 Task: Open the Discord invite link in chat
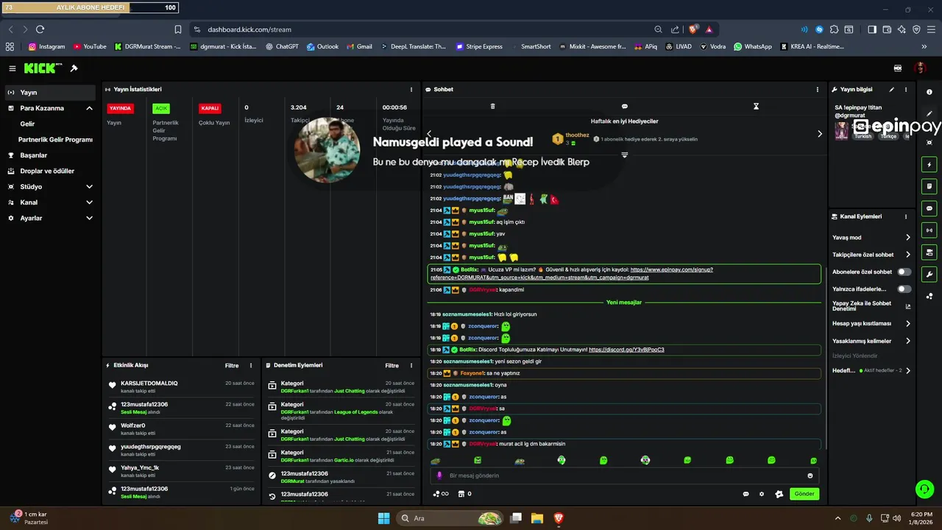[x=626, y=350]
